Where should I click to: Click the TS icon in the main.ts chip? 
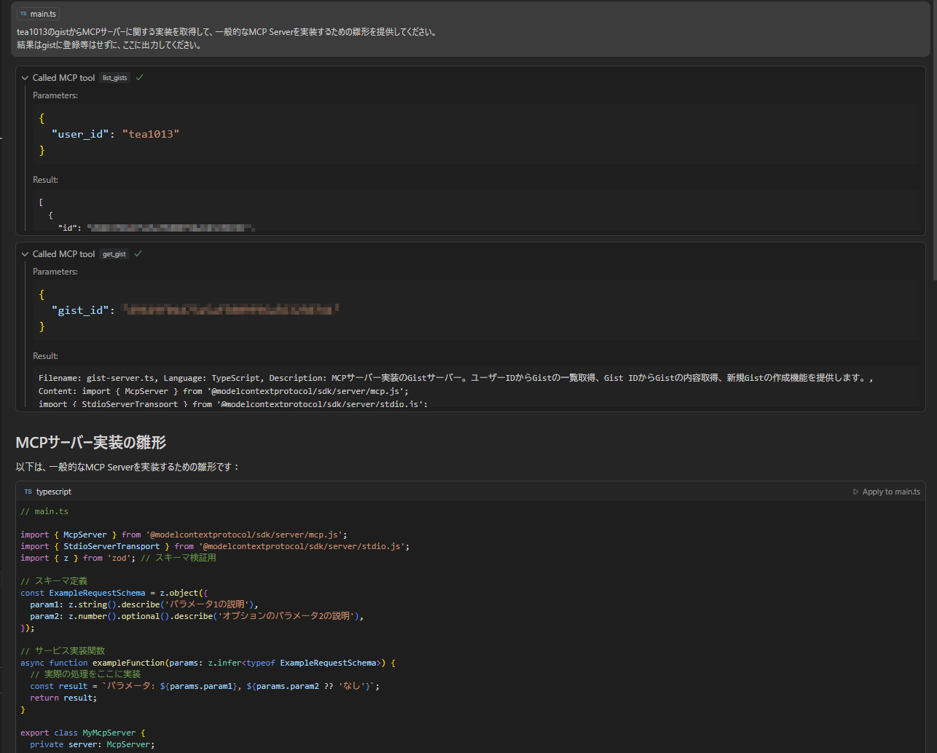(23, 14)
